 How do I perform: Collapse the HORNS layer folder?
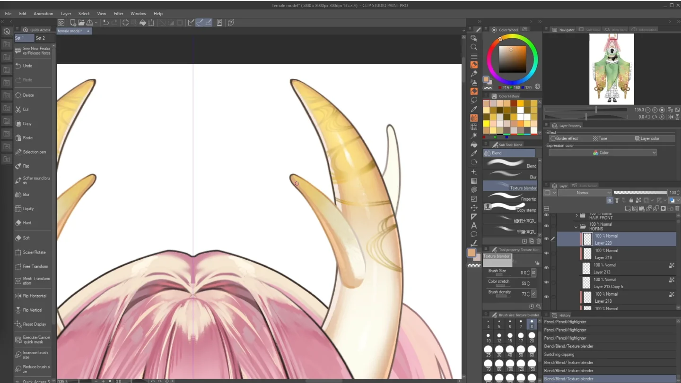click(576, 227)
